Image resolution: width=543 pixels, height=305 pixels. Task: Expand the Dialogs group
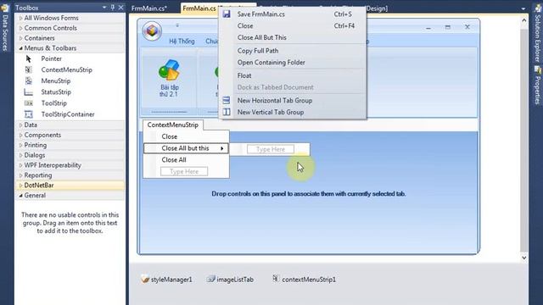click(x=20, y=155)
